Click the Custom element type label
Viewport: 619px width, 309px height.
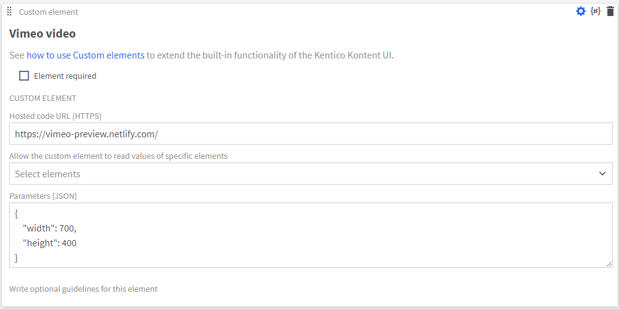[x=49, y=12]
